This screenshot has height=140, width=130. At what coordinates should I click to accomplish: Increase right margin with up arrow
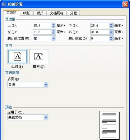[x=111, y=31]
